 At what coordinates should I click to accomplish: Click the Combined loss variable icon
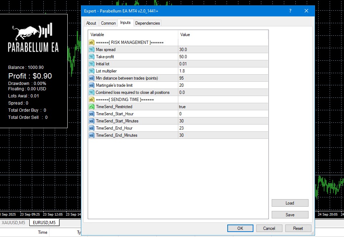(x=92, y=92)
